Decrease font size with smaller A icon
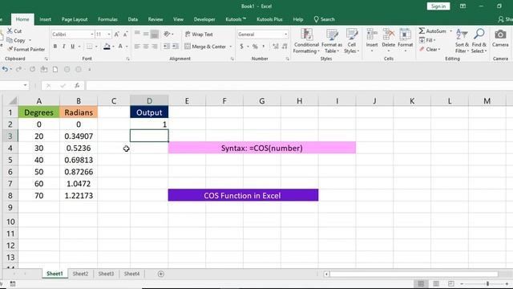 click(x=125, y=34)
